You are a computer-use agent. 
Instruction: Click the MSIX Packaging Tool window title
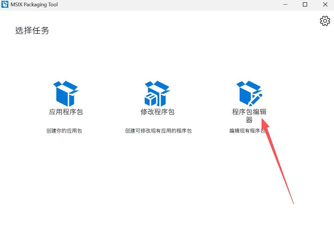pos(34,5)
